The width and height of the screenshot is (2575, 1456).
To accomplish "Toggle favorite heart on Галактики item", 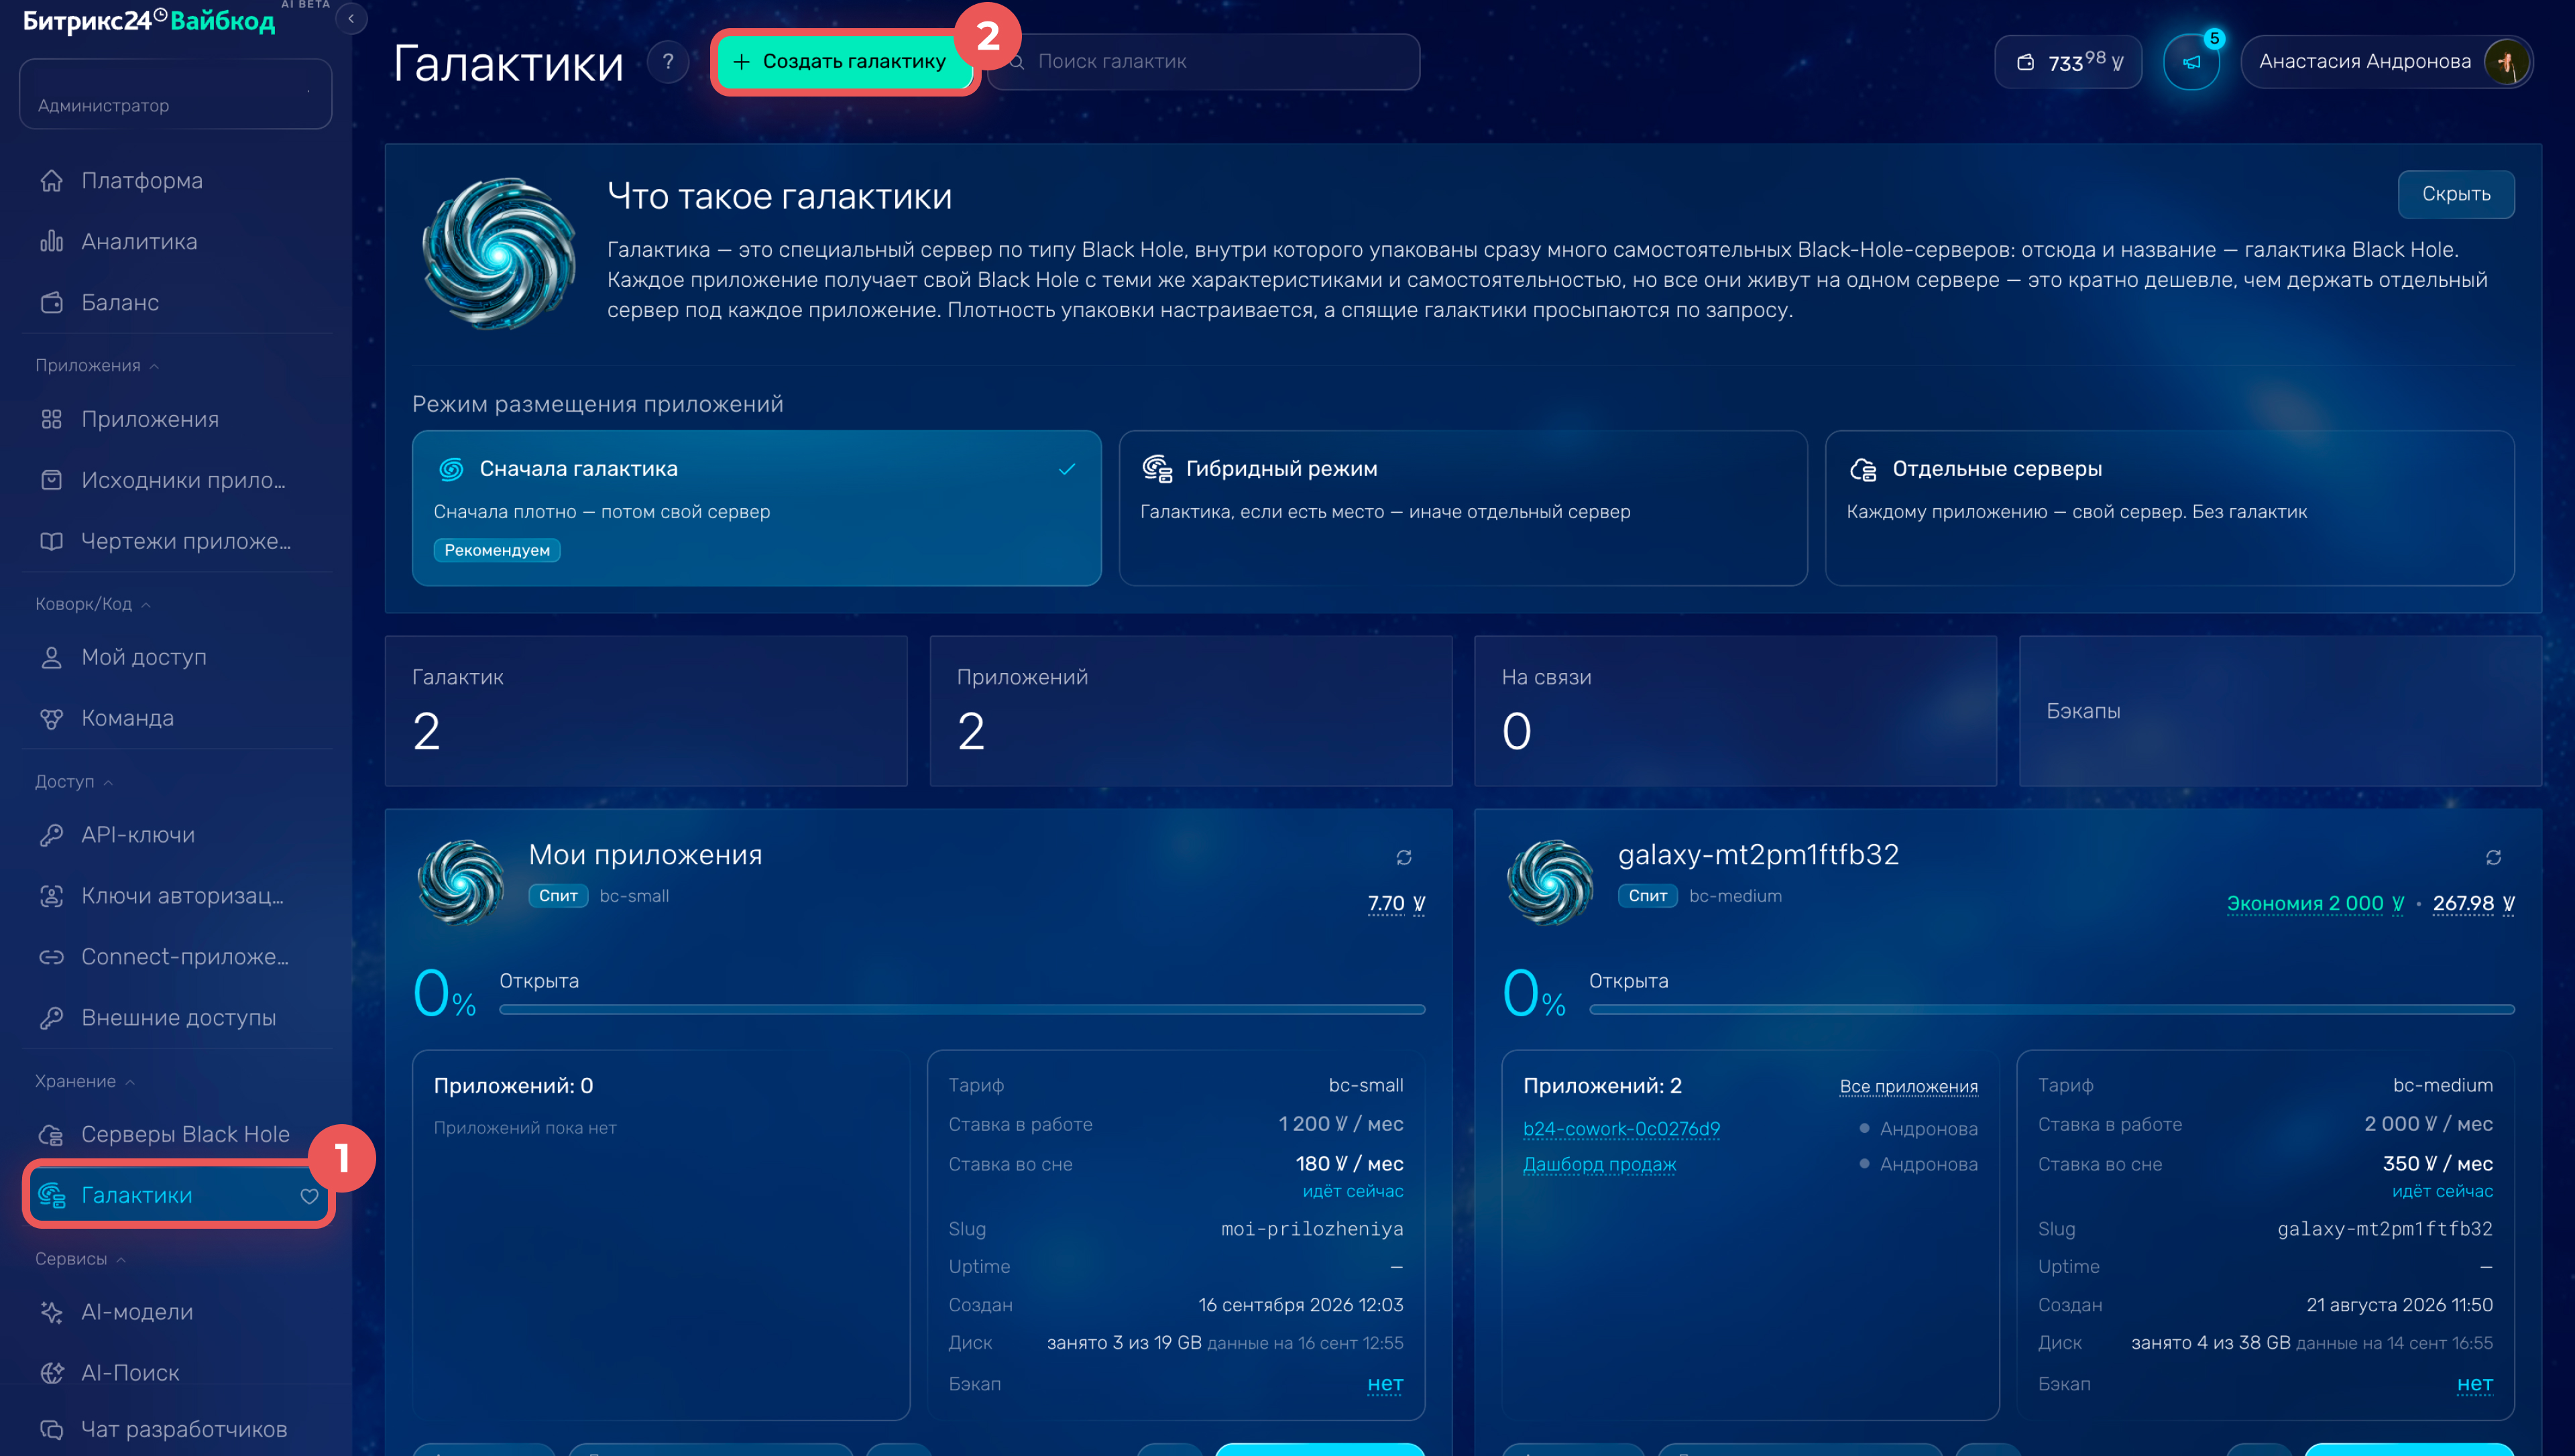I will click(x=309, y=1196).
